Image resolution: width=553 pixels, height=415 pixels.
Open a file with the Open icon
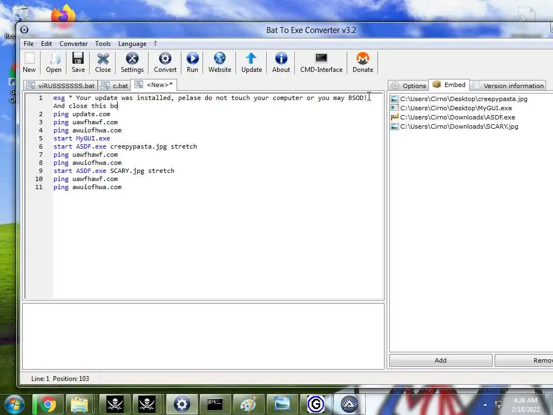[53, 63]
